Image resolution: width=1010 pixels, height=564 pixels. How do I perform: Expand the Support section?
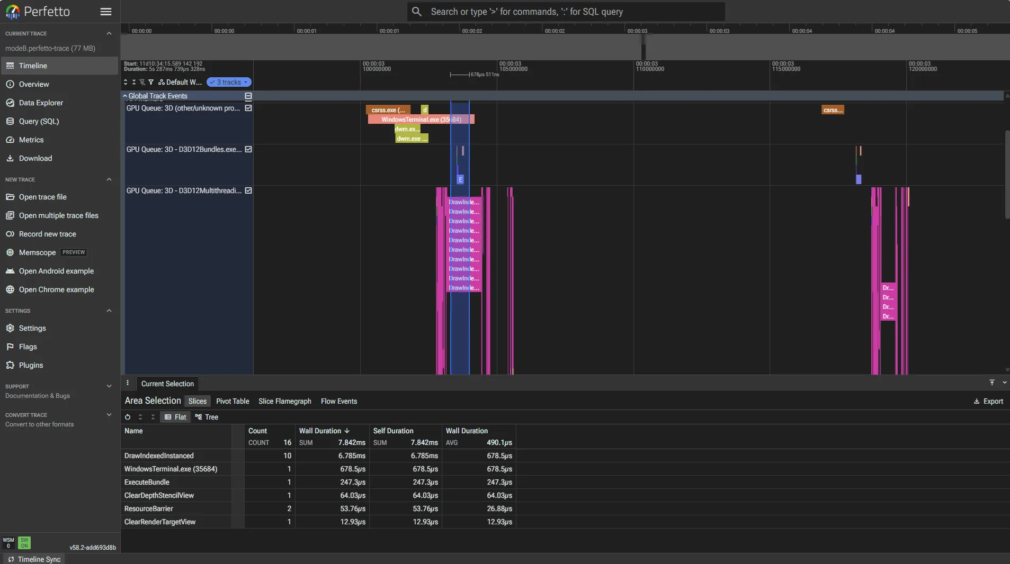109,386
